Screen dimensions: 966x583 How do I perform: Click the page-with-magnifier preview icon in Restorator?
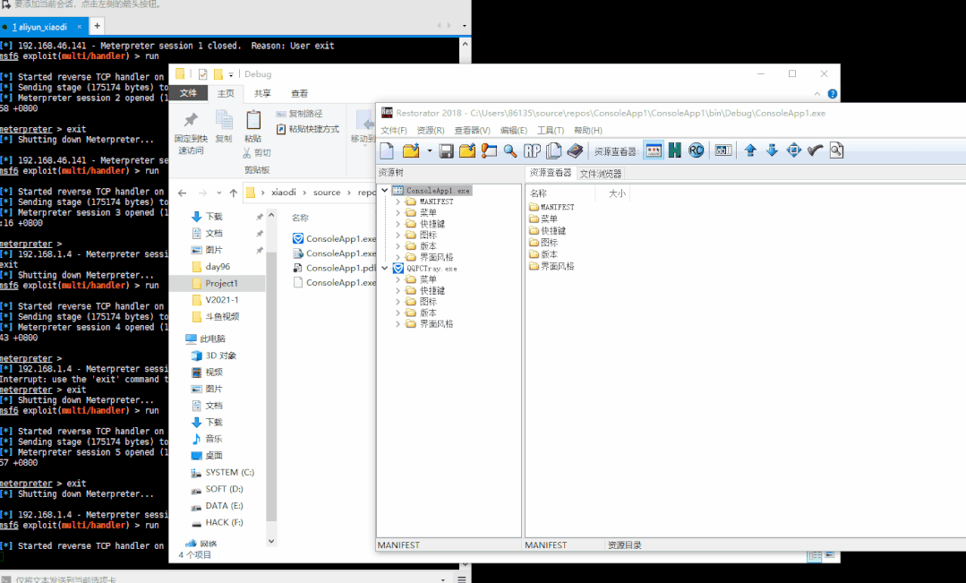pos(836,150)
